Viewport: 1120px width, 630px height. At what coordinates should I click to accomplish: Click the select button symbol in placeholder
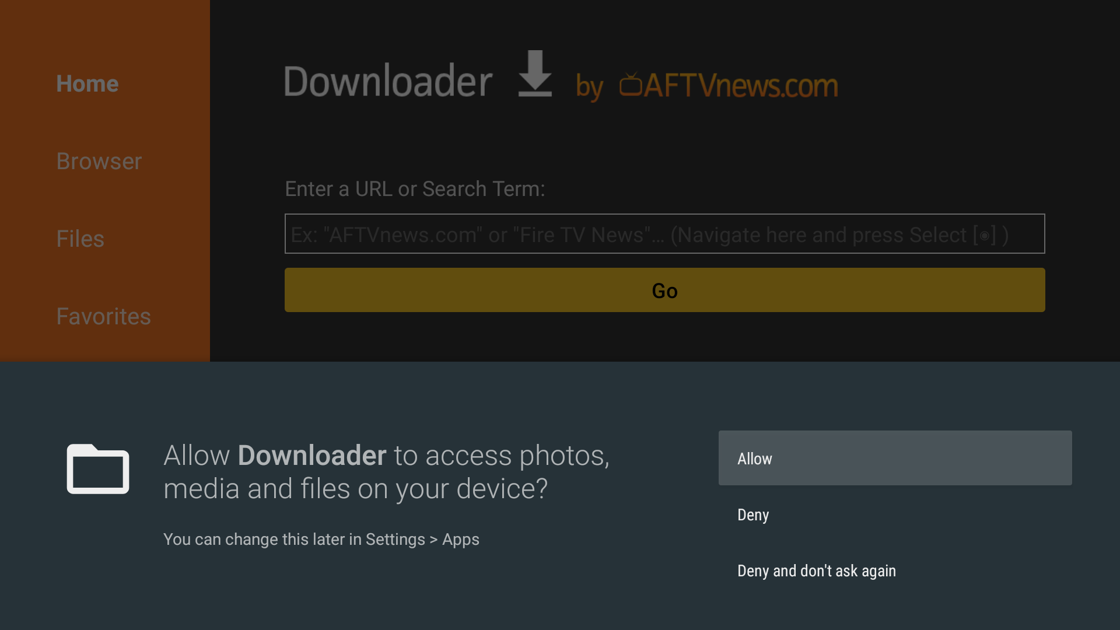coord(984,236)
